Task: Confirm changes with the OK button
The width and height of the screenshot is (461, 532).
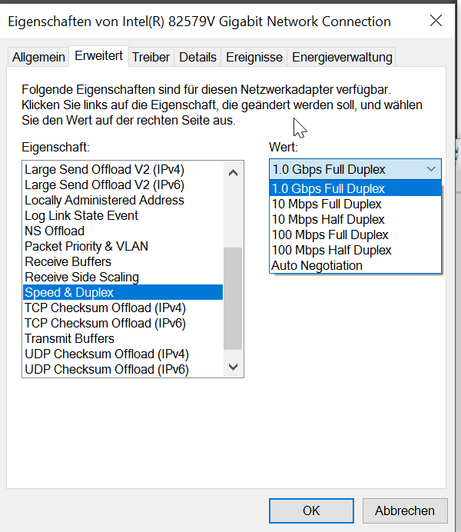Action: point(311,510)
